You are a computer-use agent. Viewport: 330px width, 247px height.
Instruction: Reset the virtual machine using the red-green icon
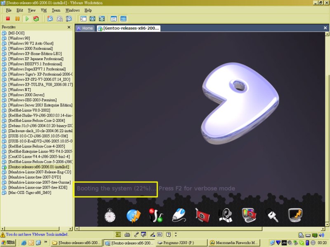pyautogui.click(x=36, y=19)
